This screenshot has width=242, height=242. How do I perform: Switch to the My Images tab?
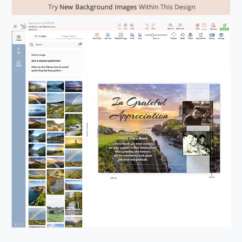pyautogui.click(x=40, y=36)
